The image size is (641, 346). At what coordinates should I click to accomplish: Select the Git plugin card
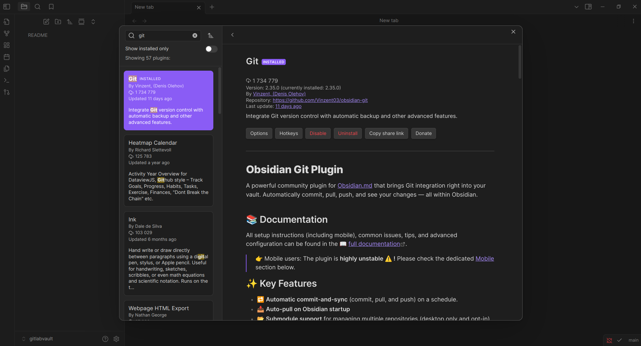point(168,100)
